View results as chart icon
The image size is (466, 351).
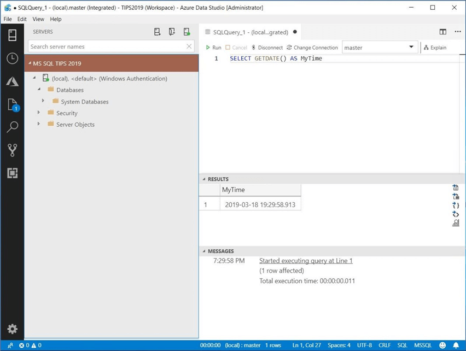pyautogui.click(x=456, y=223)
